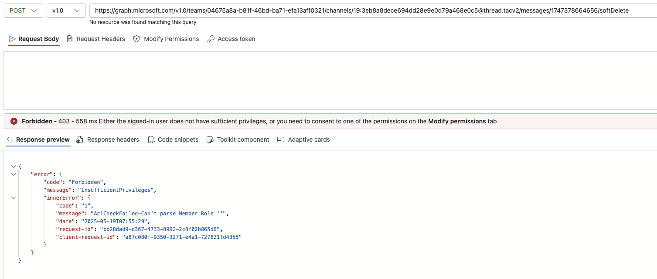Click the Adaptive cards icon
The image size is (657, 279).
pos(281,139)
